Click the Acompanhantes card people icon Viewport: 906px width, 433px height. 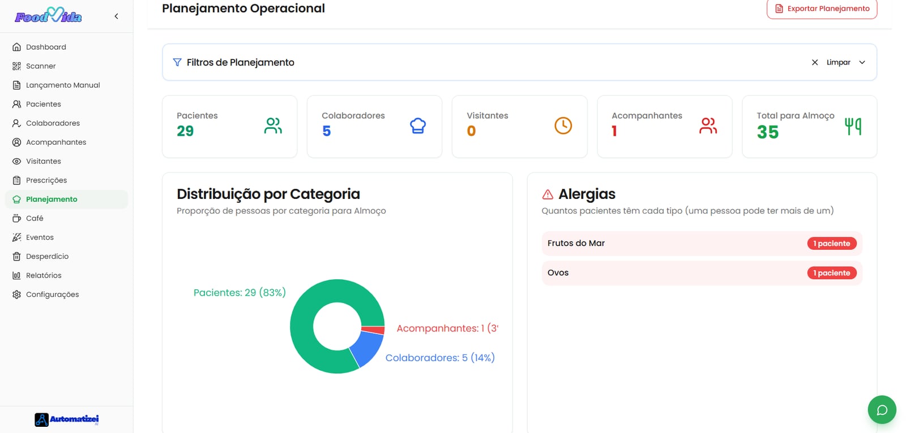[708, 125]
